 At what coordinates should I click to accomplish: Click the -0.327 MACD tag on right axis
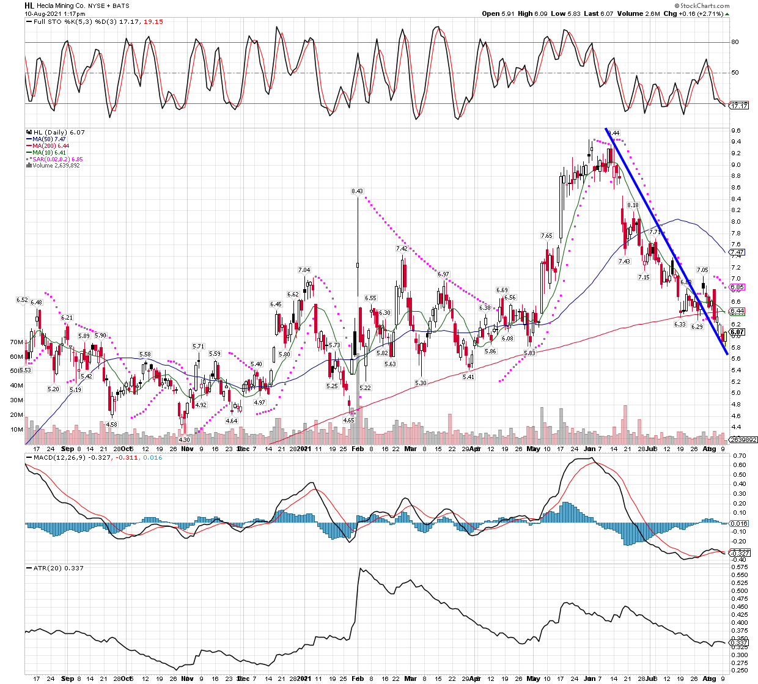(740, 553)
